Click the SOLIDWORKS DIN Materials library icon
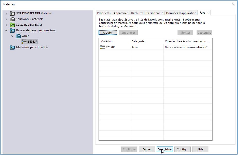Image resolution: width=238 pixels, height=155 pixels. coord(12,13)
